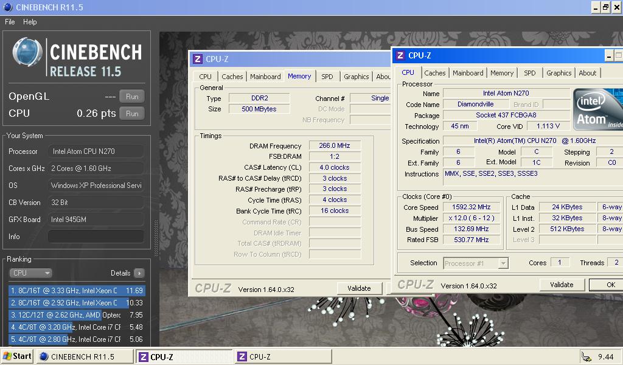Click the Name field Intel Atom N270
The width and height of the screenshot is (623, 365).
click(x=506, y=93)
